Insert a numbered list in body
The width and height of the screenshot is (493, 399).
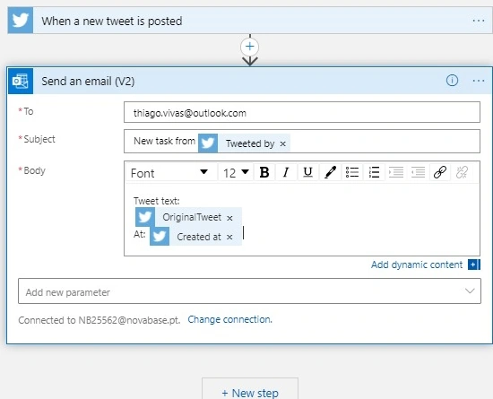(374, 172)
